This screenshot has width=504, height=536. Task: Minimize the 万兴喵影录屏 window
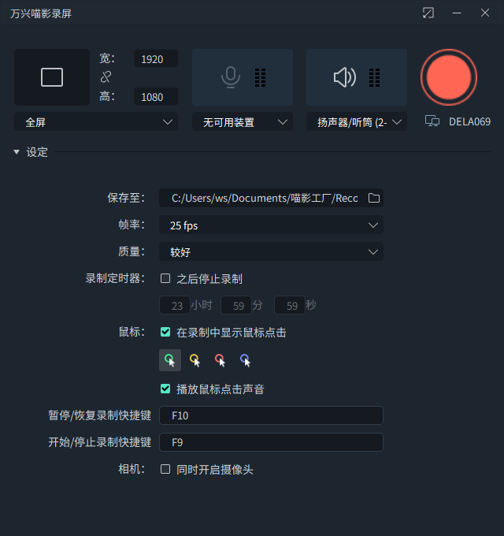click(x=457, y=13)
